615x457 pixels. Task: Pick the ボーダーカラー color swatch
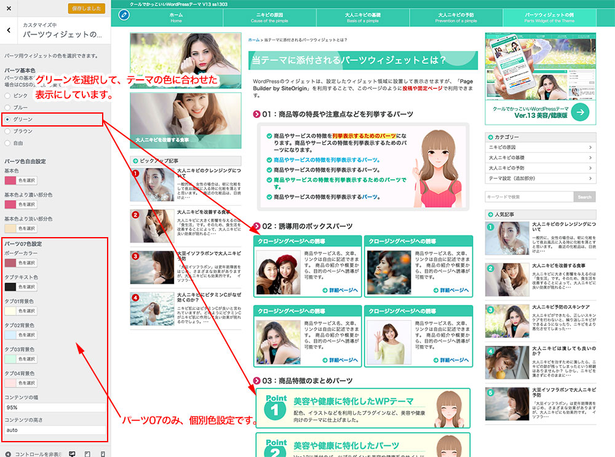[10, 263]
